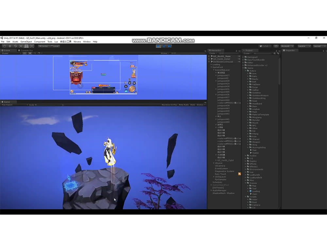The image size is (327, 245).
Task: Collapse the DontDestroyOnLoad tree item
Action: click(x=209, y=62)
